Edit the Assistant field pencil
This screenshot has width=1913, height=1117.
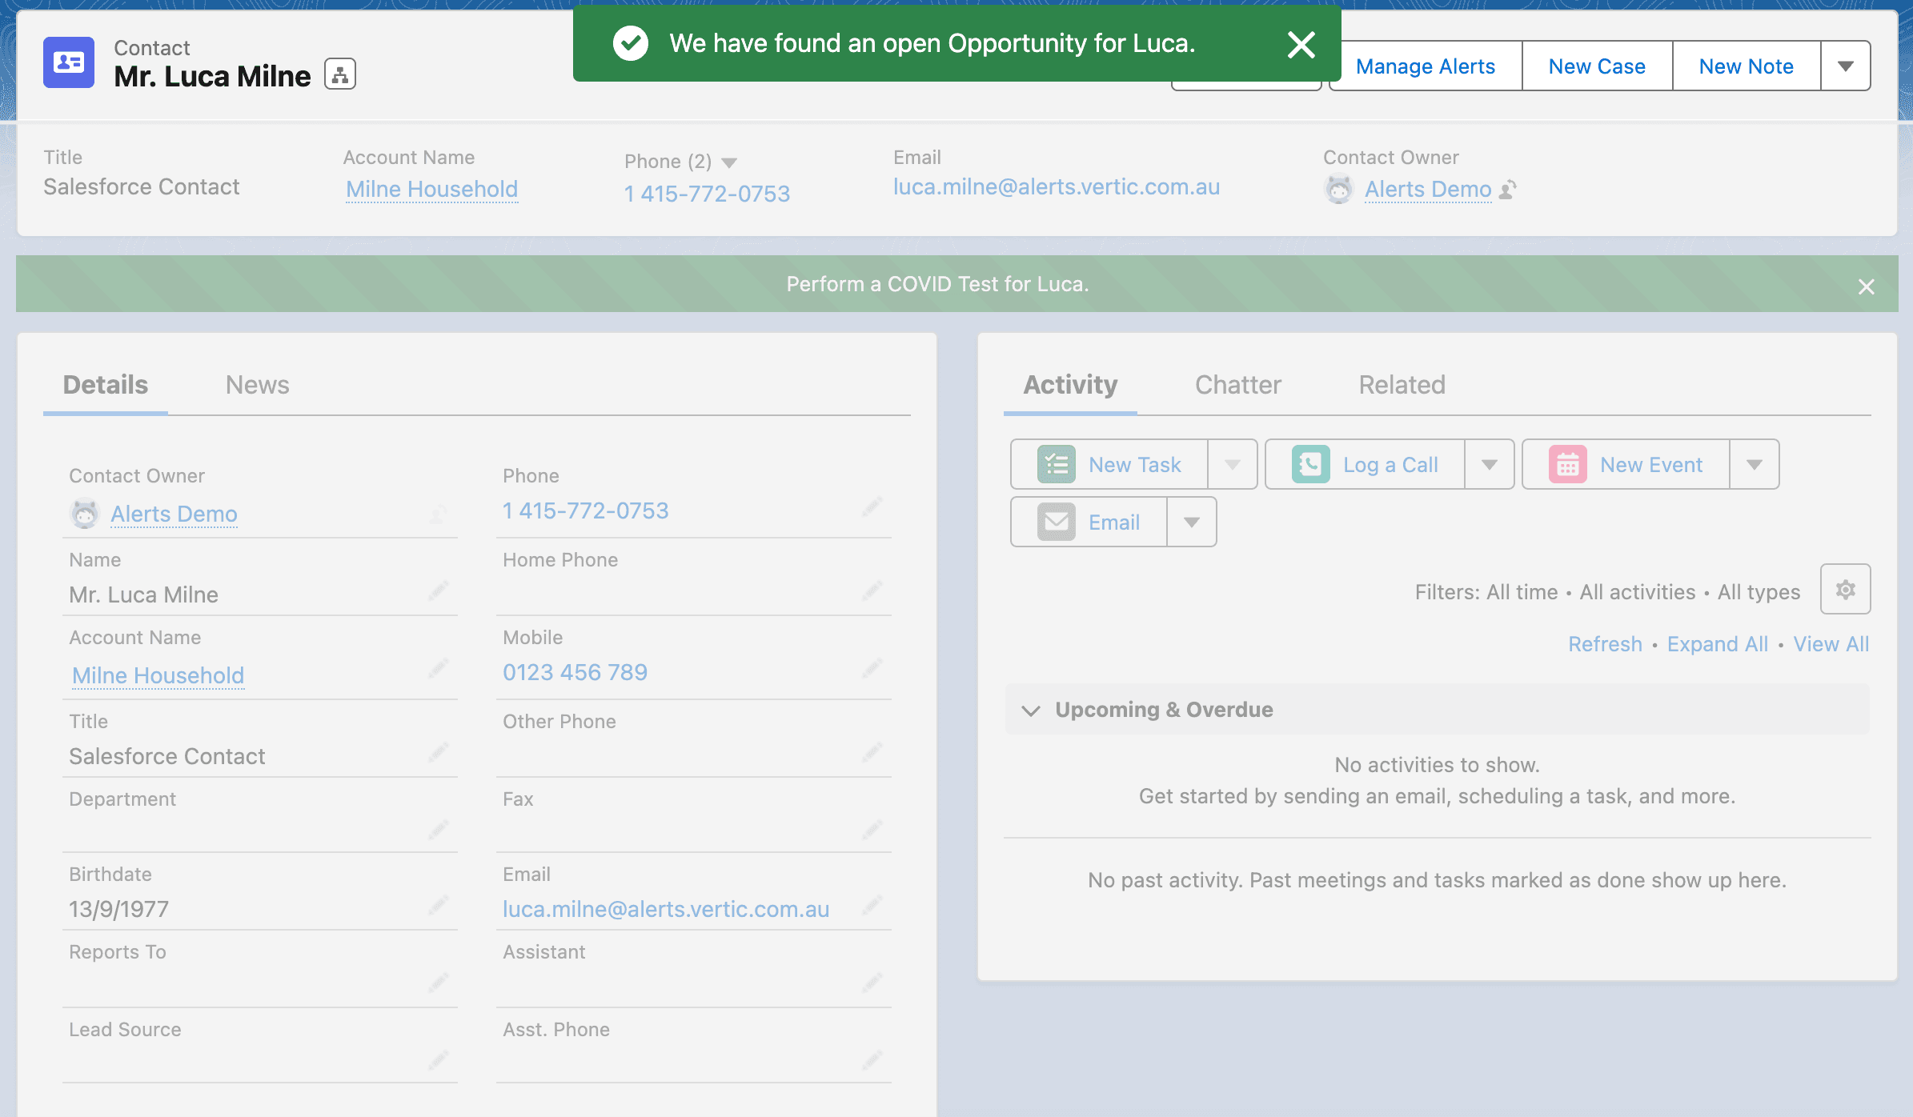tap(872, 983)
